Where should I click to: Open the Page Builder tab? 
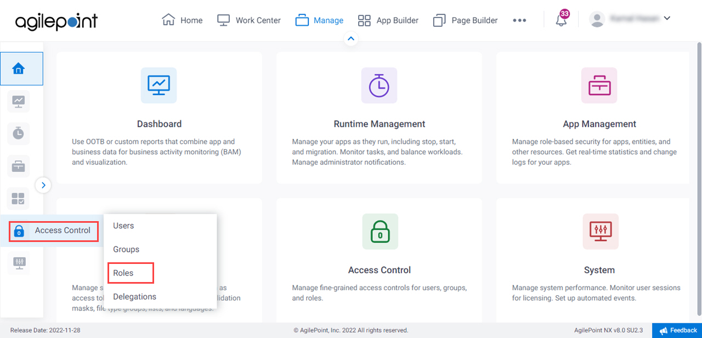(465, 20)
